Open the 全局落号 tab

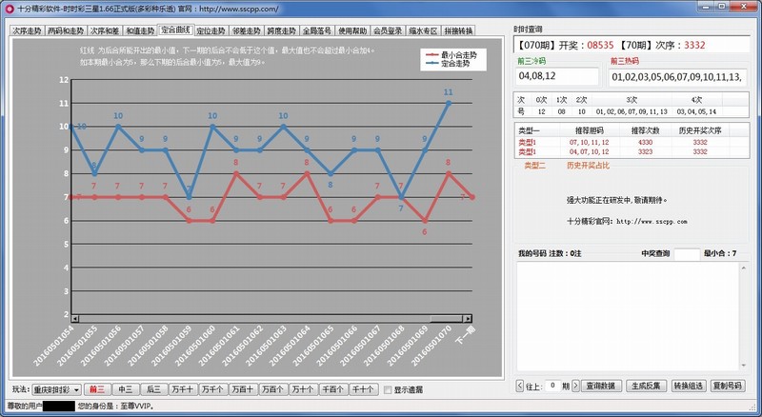click(x=317, y=30)
